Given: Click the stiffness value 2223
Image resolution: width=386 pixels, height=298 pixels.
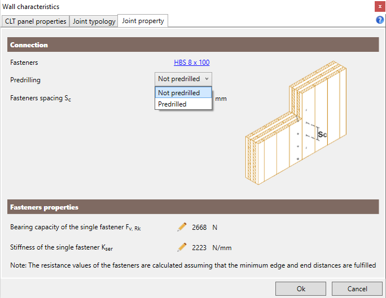Looking at the screenshot, I should 199,248.
